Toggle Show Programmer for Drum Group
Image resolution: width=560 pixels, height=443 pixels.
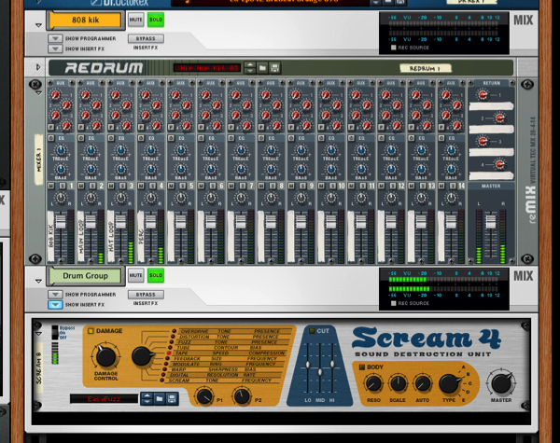[55, 294]
